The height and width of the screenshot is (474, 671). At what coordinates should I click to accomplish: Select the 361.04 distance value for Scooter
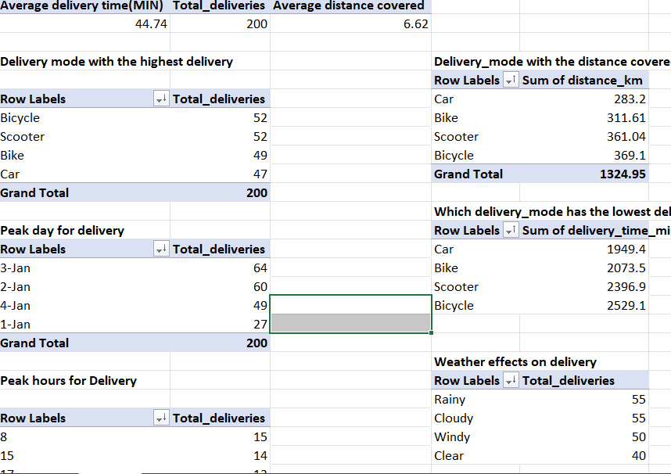click(x=584, y=137)
